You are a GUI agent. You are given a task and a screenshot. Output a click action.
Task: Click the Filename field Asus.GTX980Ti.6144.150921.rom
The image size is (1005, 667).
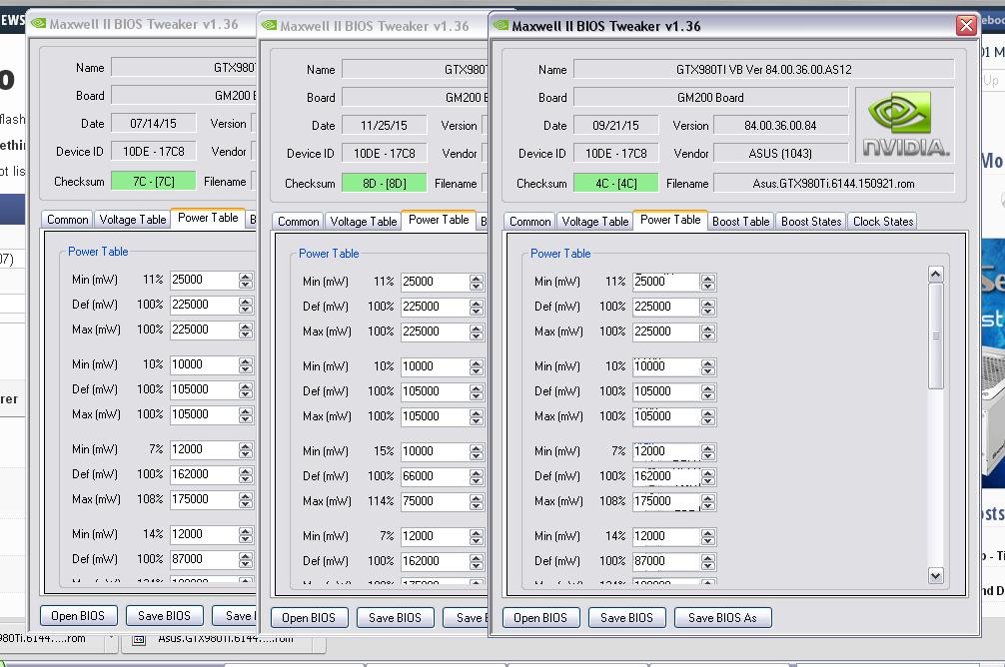(833, 184)
